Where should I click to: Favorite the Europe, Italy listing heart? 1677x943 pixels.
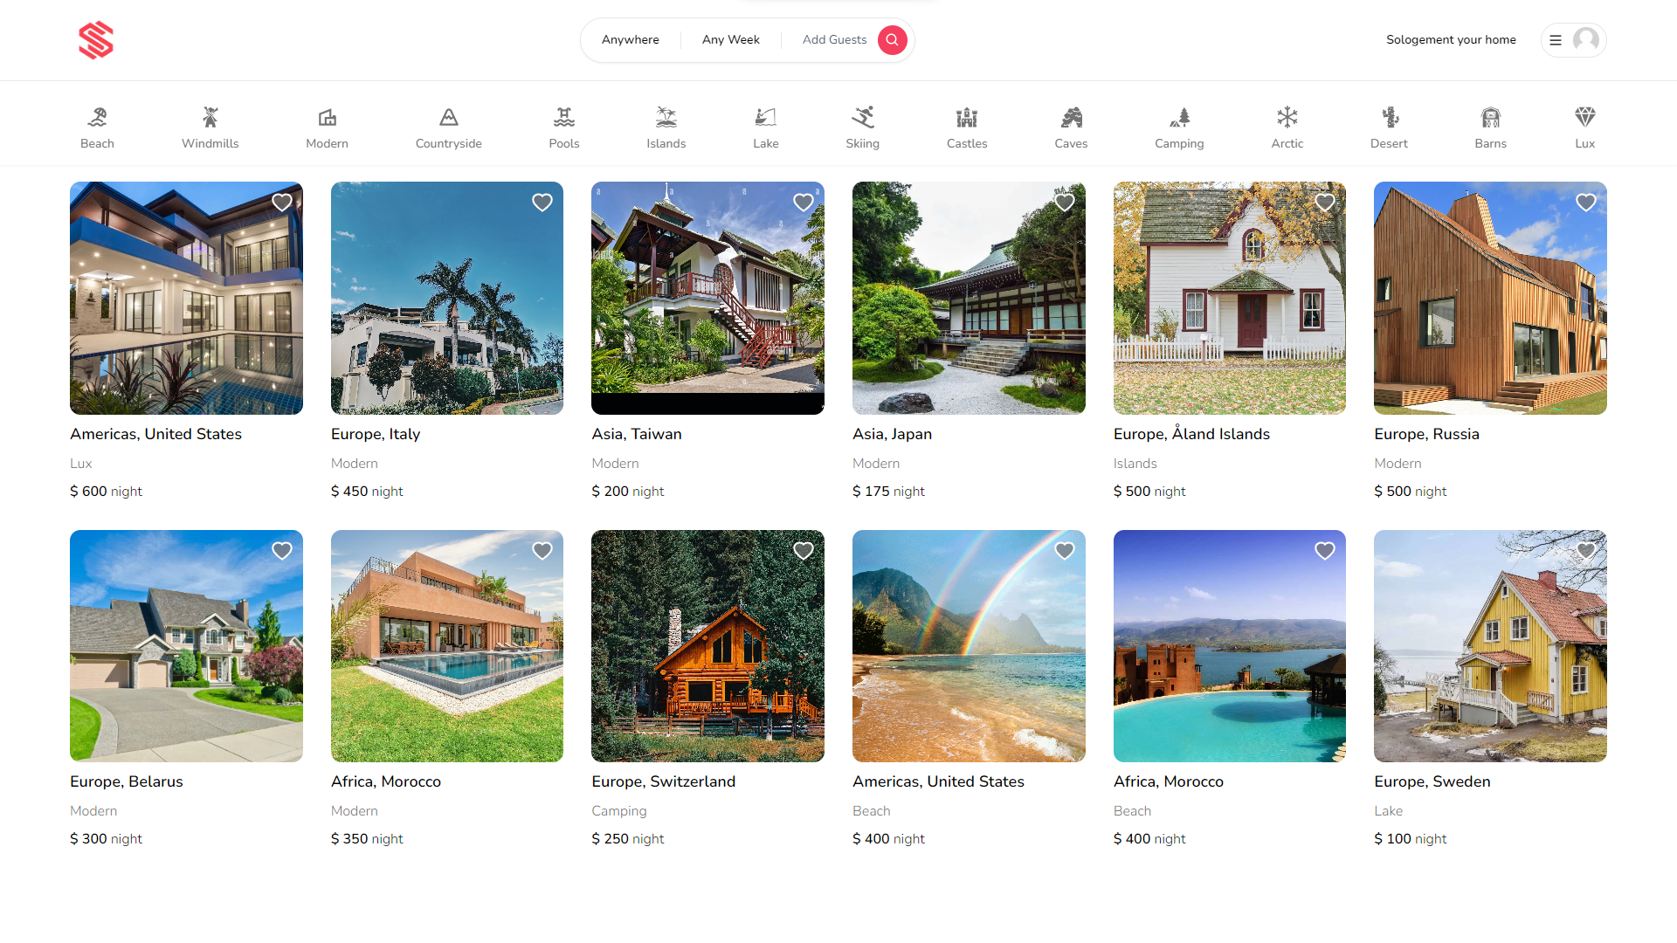542,203
